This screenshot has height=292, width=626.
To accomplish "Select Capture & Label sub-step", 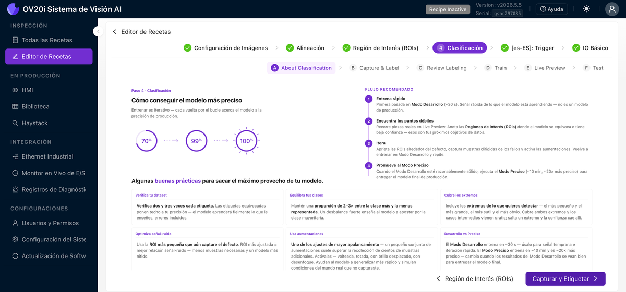I will [x=375, y=68].
